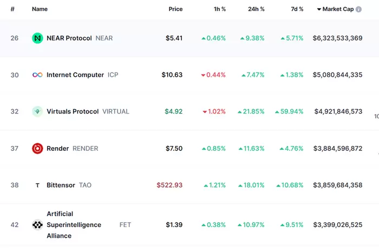Open the Bittensor coin page link
Viewport: 379px width, 252px height.
click(x=61, y=185)
